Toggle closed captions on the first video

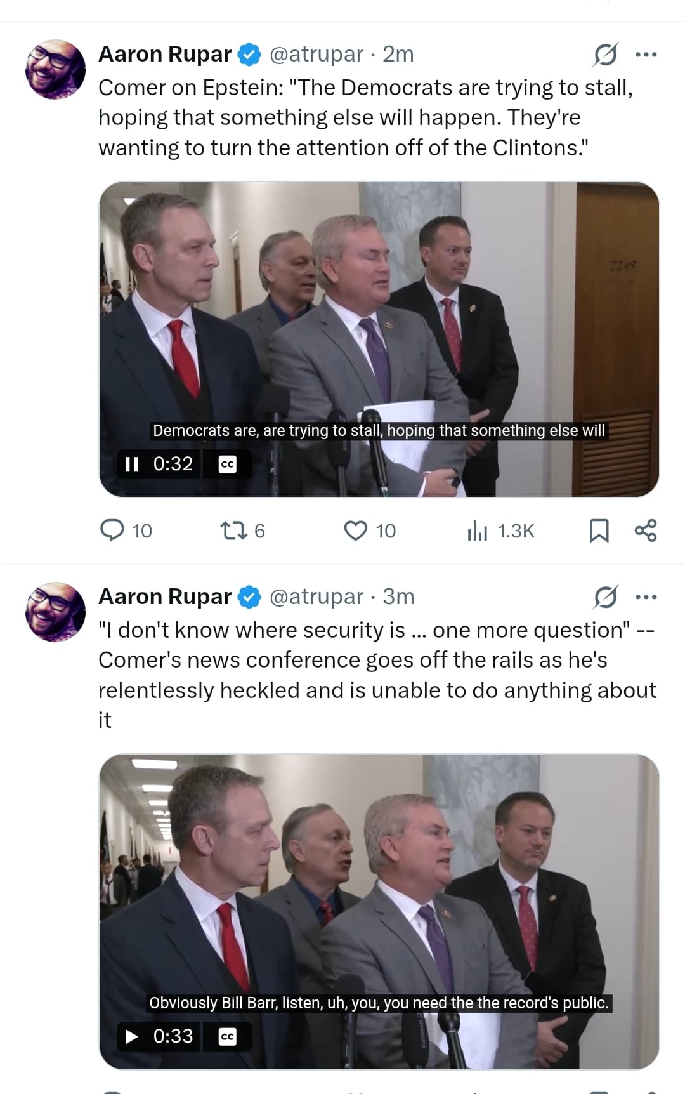tap(227, 464)
